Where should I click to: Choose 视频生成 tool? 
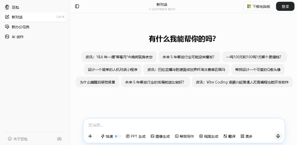click(209, 136)
